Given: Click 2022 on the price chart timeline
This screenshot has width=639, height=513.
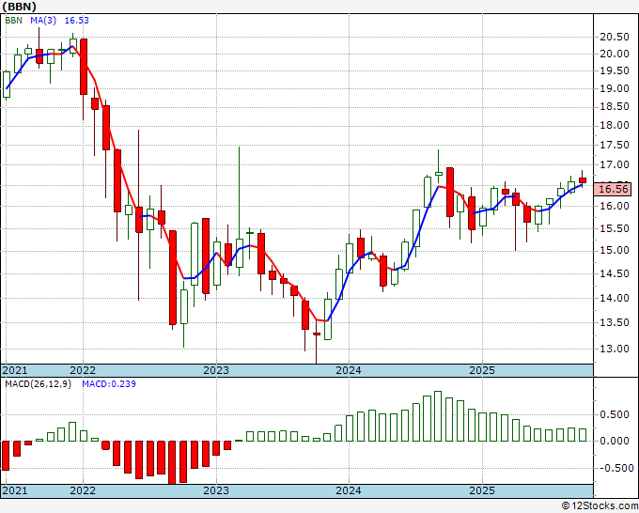Looking at the screenshot, I should coord(83,370).
